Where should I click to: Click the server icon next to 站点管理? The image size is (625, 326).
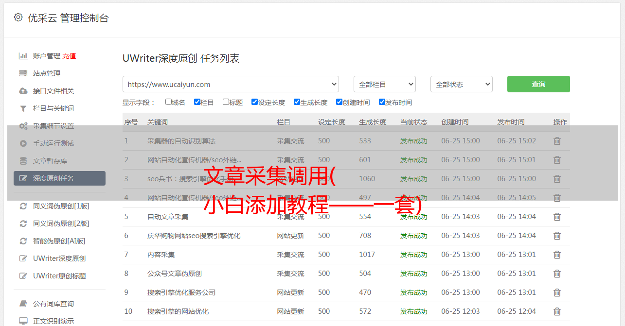pyautogui.click(x=23, y=73)
